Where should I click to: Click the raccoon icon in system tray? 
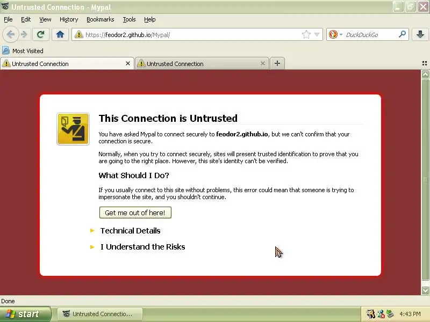[370, 314]
